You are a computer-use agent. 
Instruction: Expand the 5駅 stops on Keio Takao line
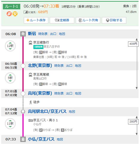pyautogui.click(x=10, y=78)
